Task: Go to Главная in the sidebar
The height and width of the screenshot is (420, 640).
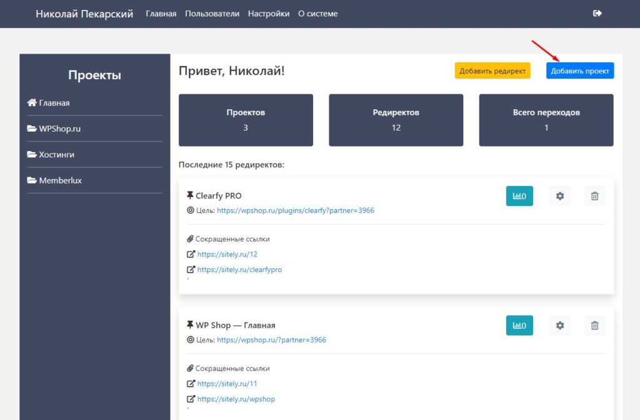Action: [x=54, y=103]
